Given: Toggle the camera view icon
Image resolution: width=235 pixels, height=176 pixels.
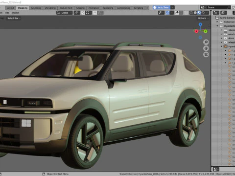Looking at the screenshot, I should 206,54.
